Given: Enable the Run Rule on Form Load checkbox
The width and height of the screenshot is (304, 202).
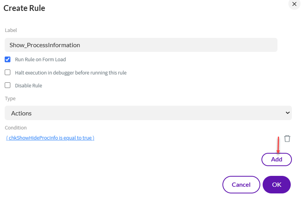Looking at the screenshot, I should click(7, 60).
